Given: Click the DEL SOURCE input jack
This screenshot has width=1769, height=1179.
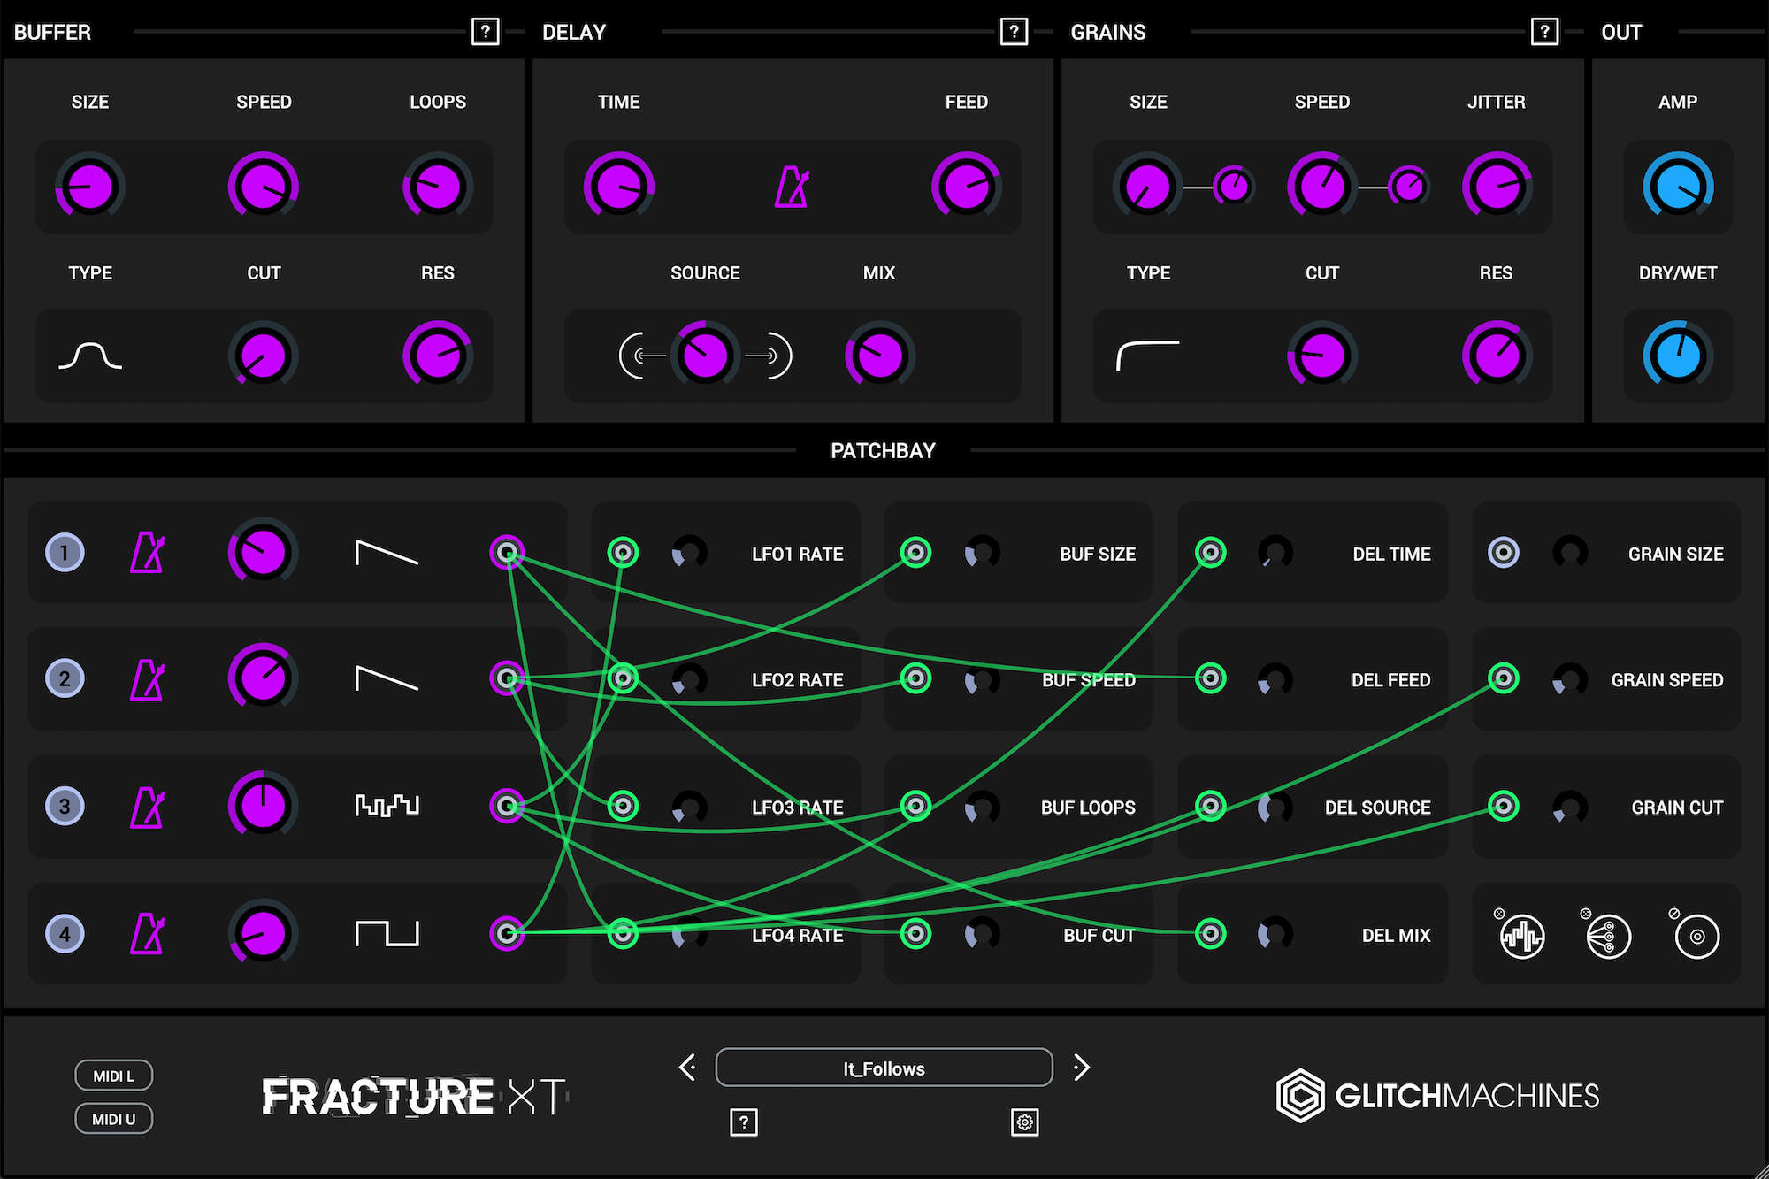Looking at the screenshot, I should point(1210,806).
